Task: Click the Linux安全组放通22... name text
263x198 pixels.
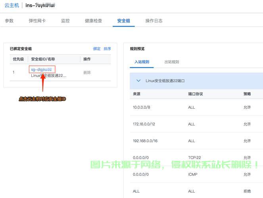Action: 49,76
